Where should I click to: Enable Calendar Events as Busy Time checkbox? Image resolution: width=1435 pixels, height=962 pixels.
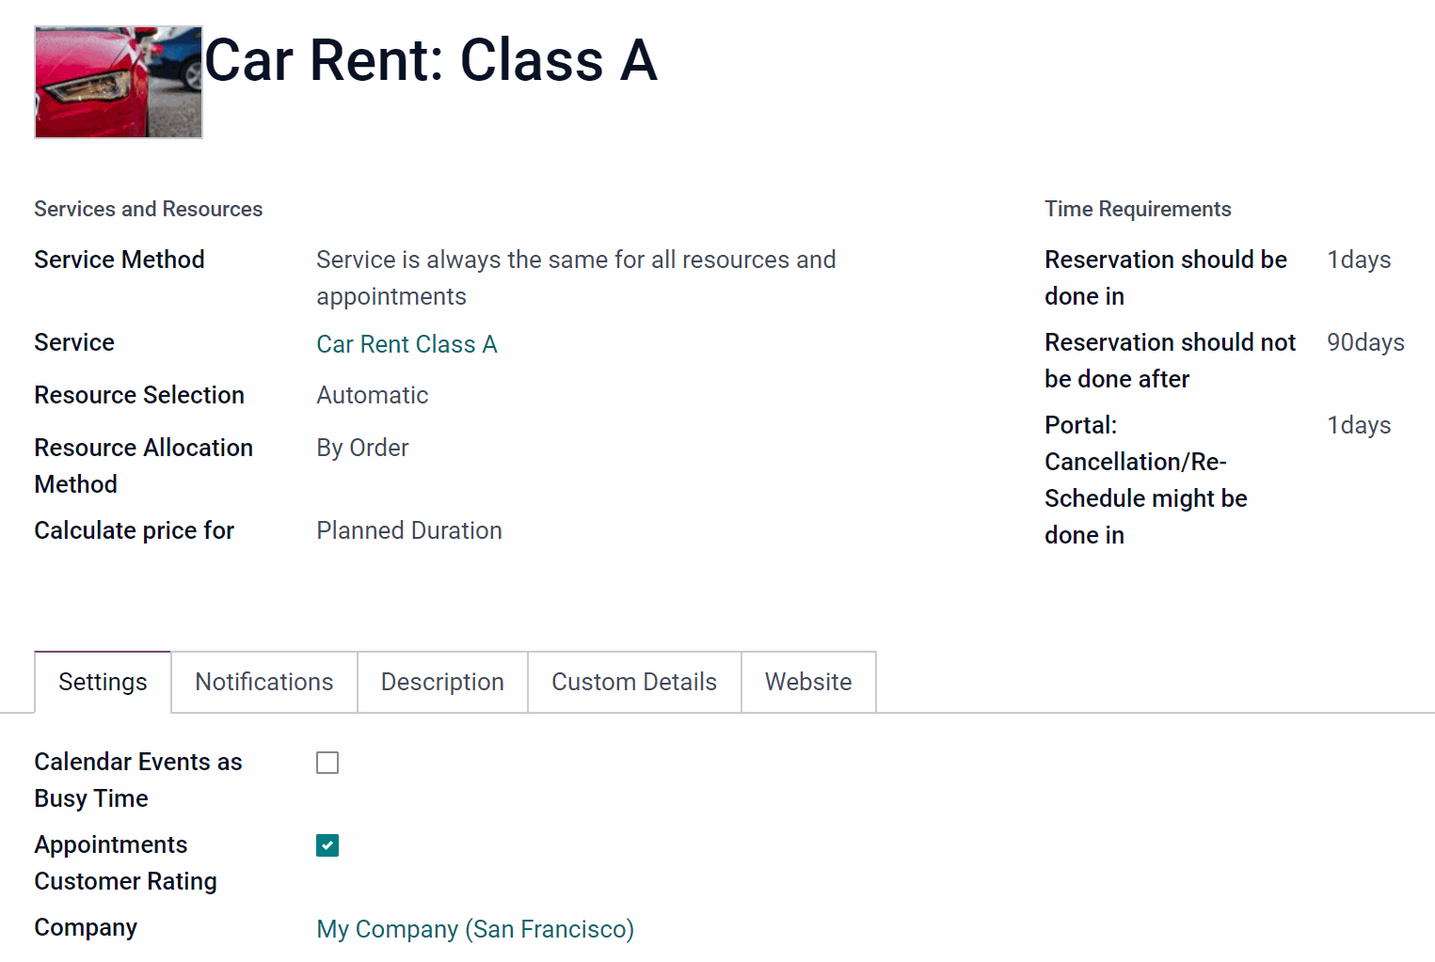(327, 763)
